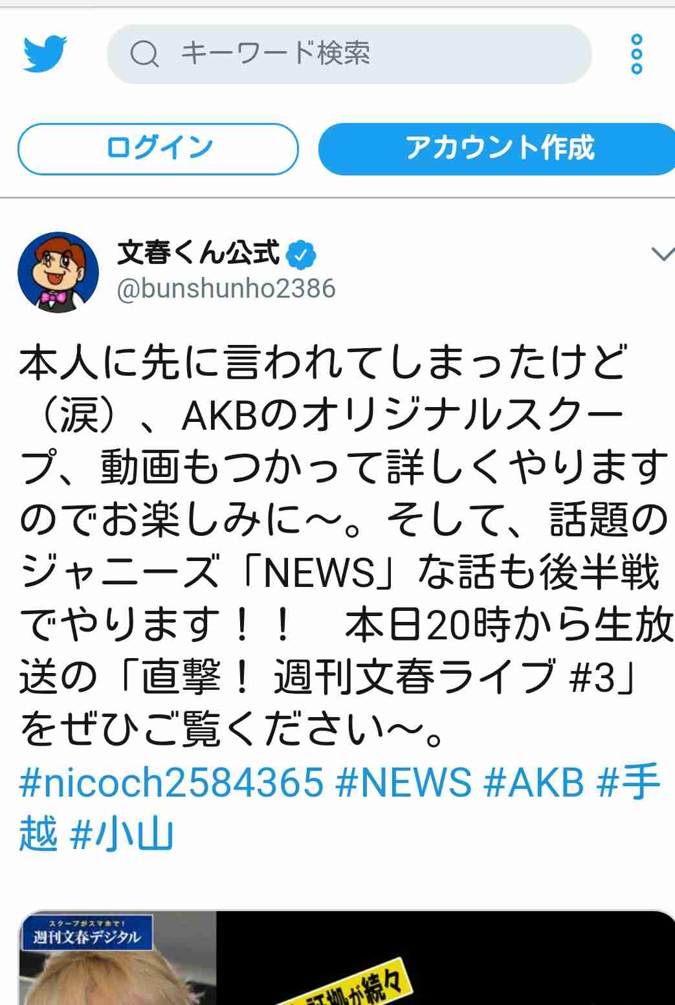
Task: Open hashtag #nicoch2584365
Action: 171,782
